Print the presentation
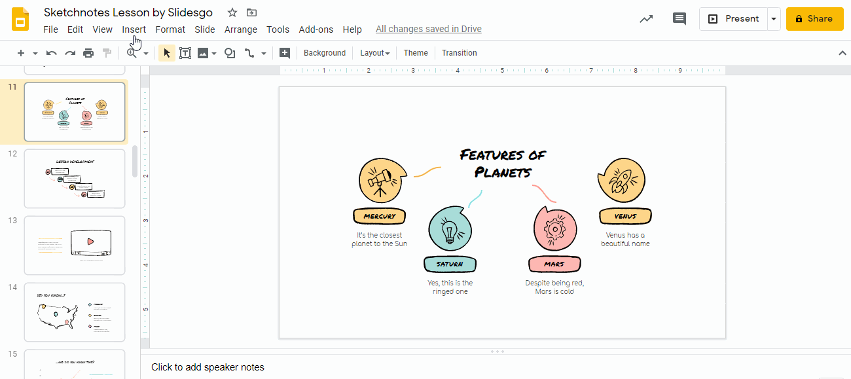 (x=88, y=53)
